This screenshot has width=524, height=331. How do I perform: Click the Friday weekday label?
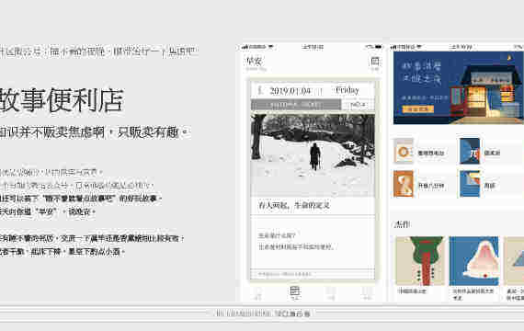click(347, 90)
